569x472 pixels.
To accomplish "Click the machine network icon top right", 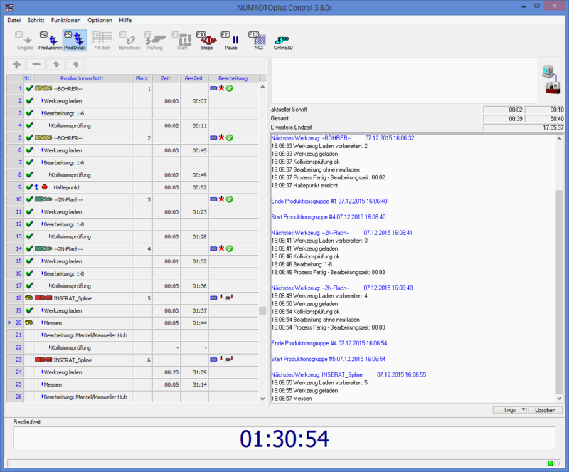I will (550, 79).
